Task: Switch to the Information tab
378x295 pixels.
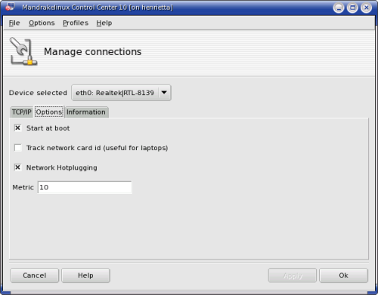Action: 86,112
